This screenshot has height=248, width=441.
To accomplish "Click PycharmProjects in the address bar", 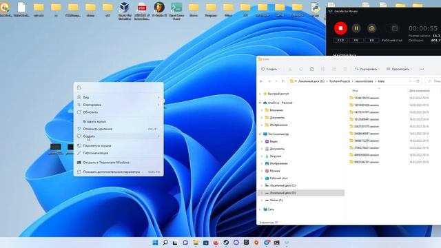I will [x=340, y=81].
